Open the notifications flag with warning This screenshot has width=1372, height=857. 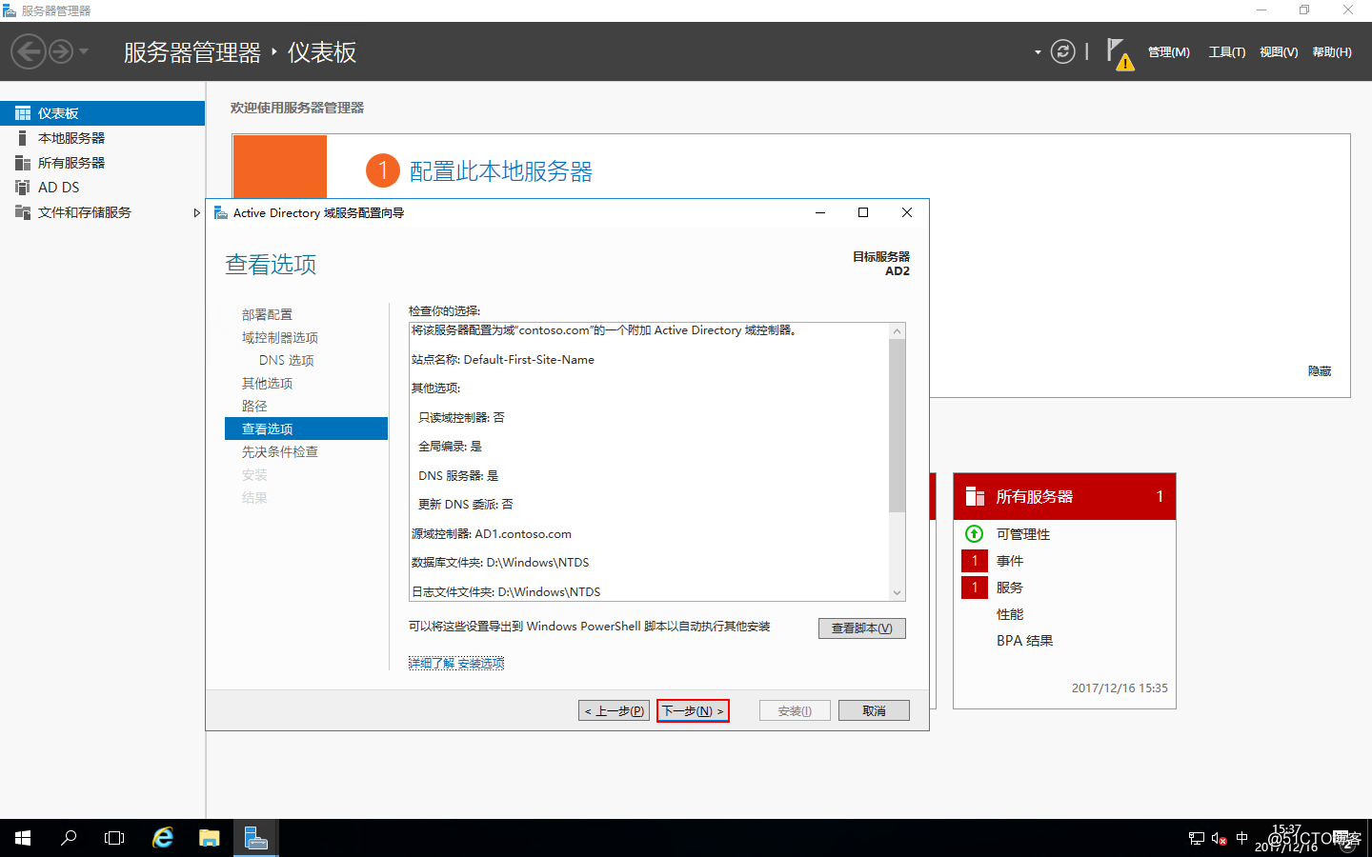click(1120, 54)
